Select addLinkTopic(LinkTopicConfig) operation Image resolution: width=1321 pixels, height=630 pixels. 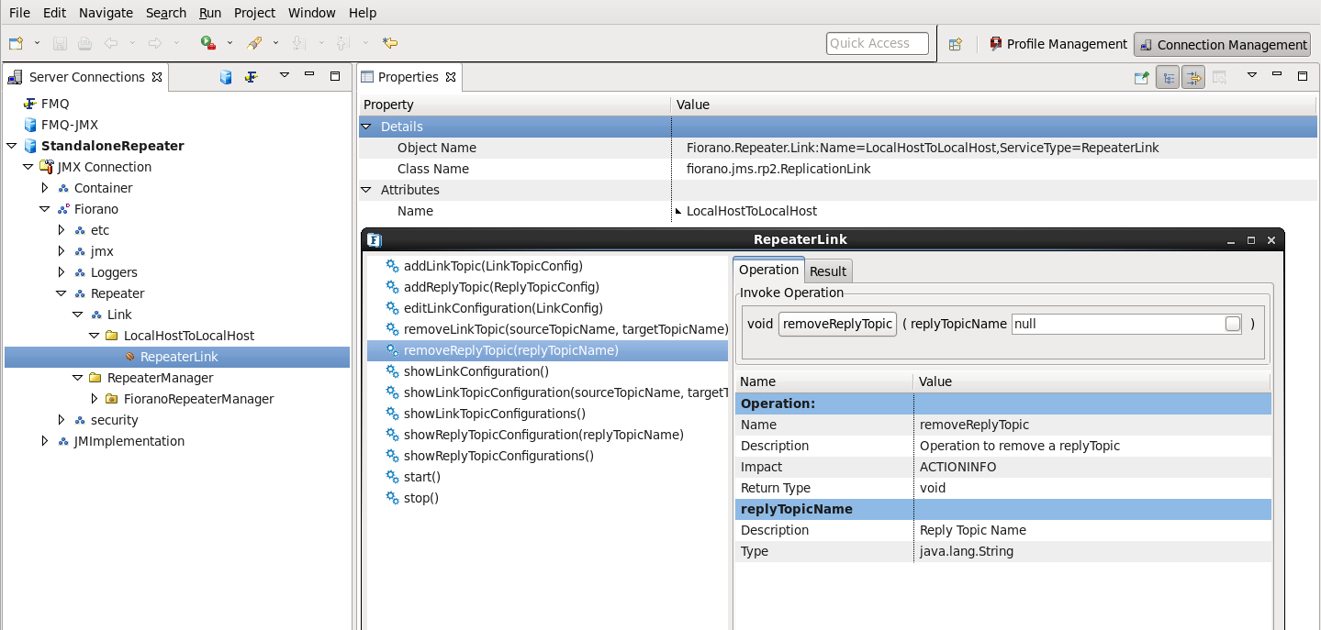[493, 266]
